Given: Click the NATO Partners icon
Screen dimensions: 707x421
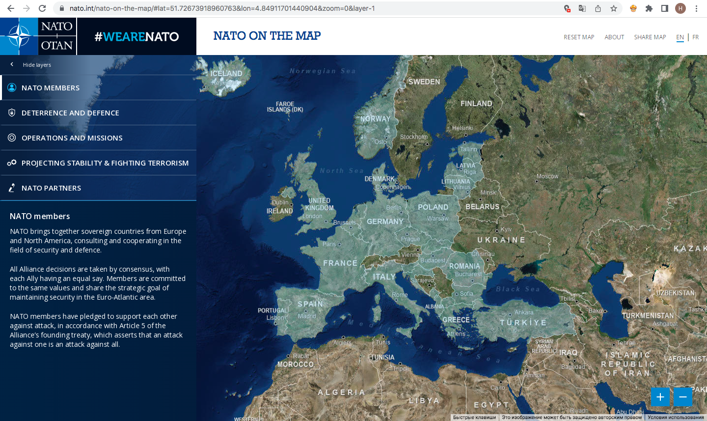Looking at the screenshot, I should pyautogui.click(x=12, y=188).
